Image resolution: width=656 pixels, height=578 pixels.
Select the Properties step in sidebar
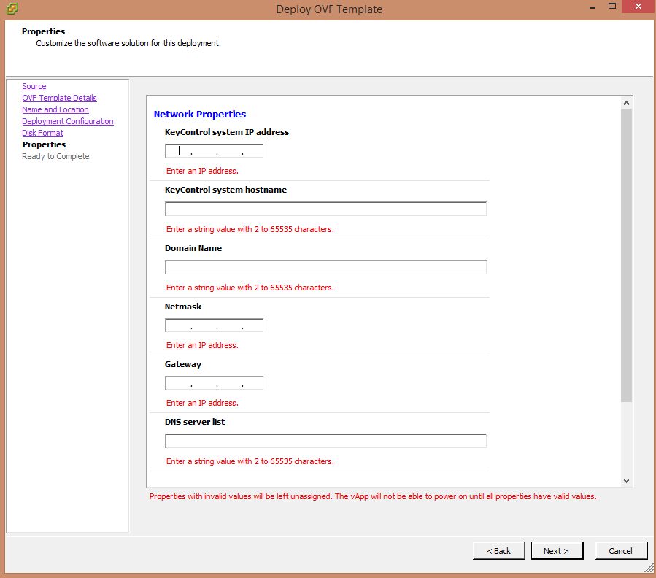coord(44,144)
